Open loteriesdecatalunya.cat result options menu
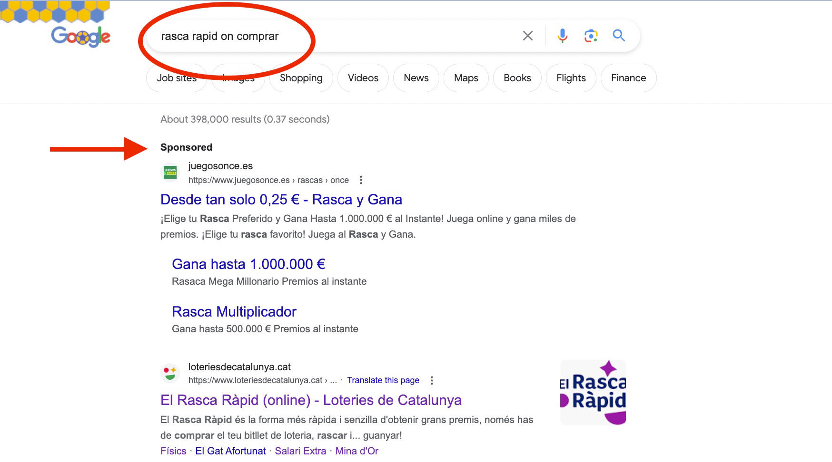The height and width of the screenshot is (462, 832). 432,380
